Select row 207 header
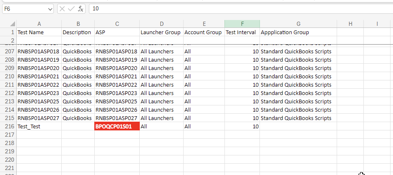Viewport: 393px width, 175px height. coord(8,52)
